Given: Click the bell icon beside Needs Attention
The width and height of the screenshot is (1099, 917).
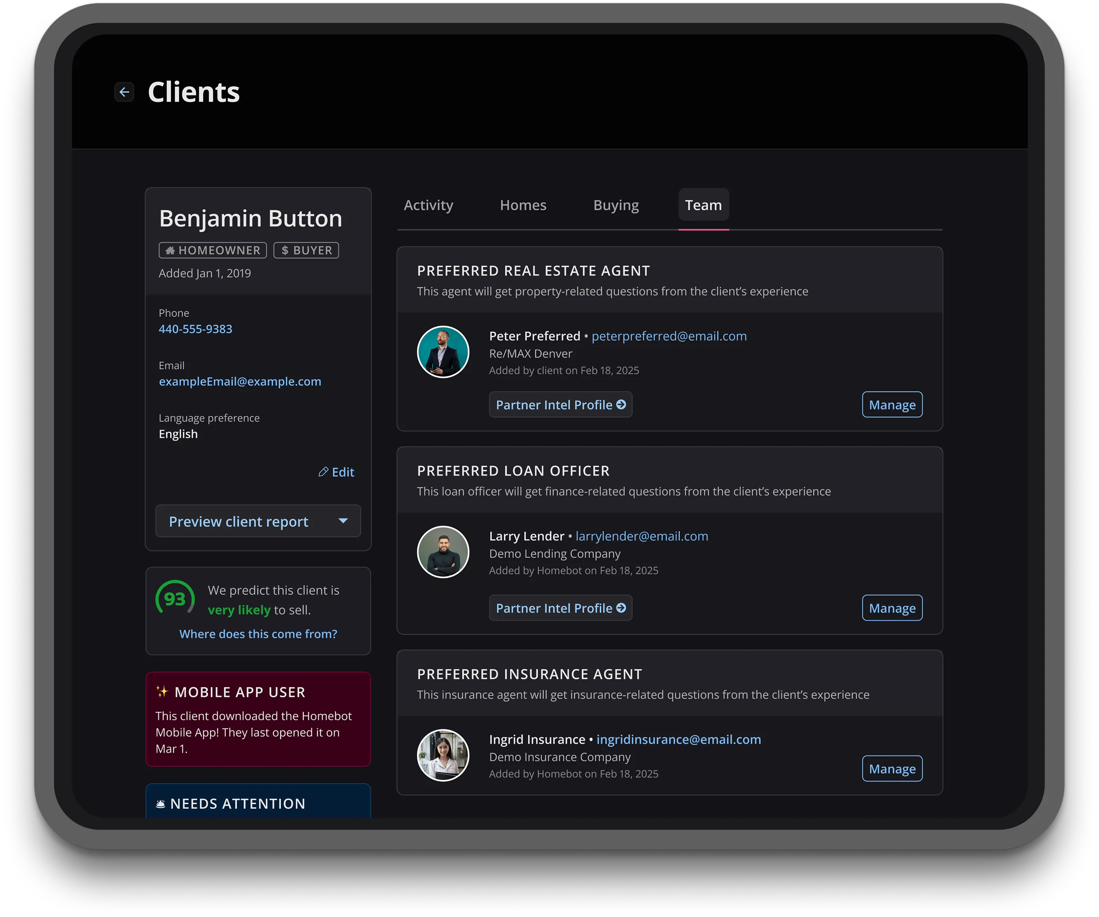Looking at the screenshot, I should click(x=161, y=804).
